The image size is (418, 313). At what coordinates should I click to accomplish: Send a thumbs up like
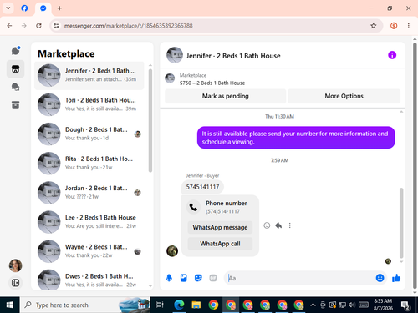coord(396,278)
